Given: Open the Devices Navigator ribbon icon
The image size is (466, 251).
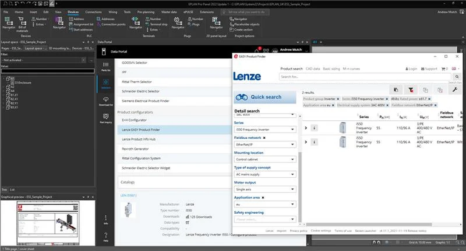Looking at the screenshot, I should click(9, 23).
